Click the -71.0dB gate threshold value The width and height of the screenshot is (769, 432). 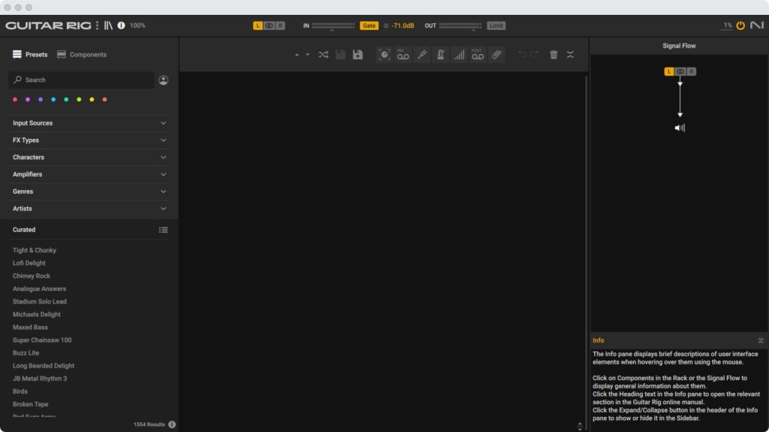[x=403, y=26]
